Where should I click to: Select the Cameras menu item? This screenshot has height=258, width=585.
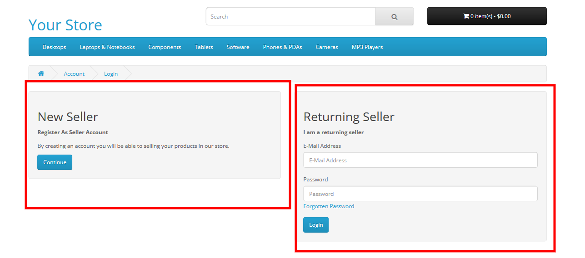coord(327,47)
